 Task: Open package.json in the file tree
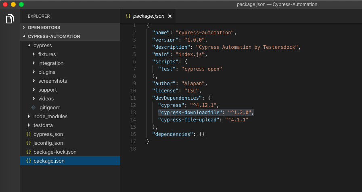point(70,161)
